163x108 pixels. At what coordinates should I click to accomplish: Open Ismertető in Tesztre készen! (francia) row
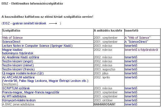[131, 69]
